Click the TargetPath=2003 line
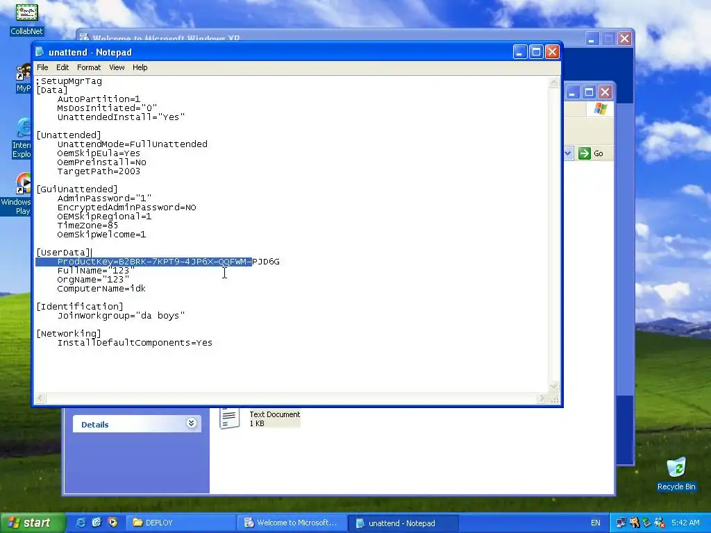 pos(99,171)
